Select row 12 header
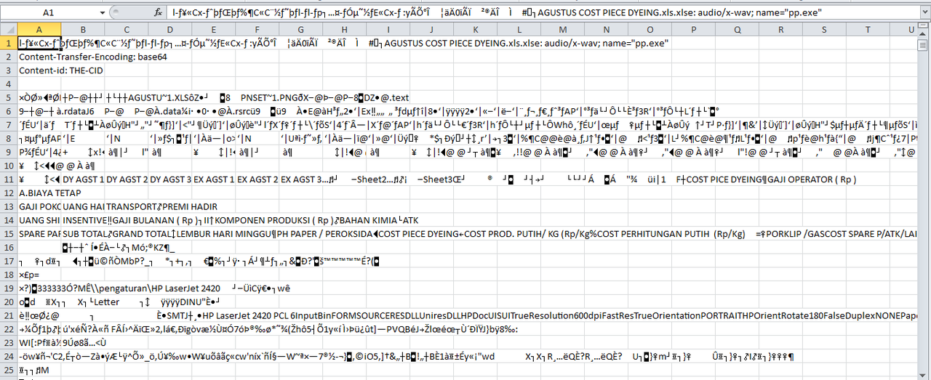The width and height of the screenshot is (931, 380). pyautogui.click(x=9, y=193)
